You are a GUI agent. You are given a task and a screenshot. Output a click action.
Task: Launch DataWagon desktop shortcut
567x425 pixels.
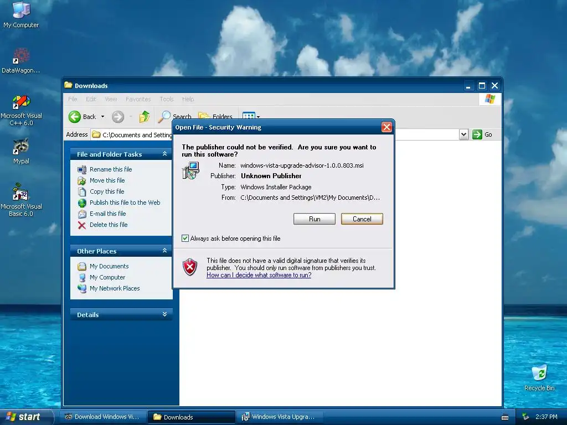(x=20, y=60)
